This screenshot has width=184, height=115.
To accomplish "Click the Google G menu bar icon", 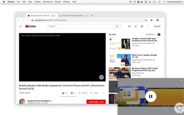I will pyautogui.click(x=146, y=2).
